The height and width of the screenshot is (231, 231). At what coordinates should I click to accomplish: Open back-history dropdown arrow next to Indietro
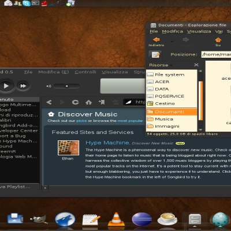[172, 42]
